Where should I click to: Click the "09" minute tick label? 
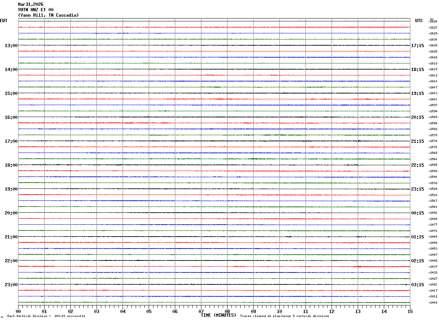tap(253, 311)
